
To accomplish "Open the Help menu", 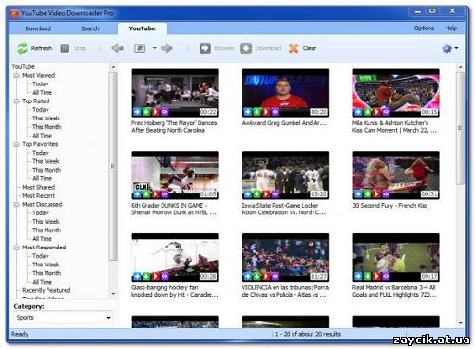I will point(451,28).
